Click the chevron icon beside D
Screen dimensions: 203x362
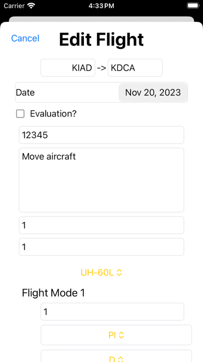click(x=121, y=359)
